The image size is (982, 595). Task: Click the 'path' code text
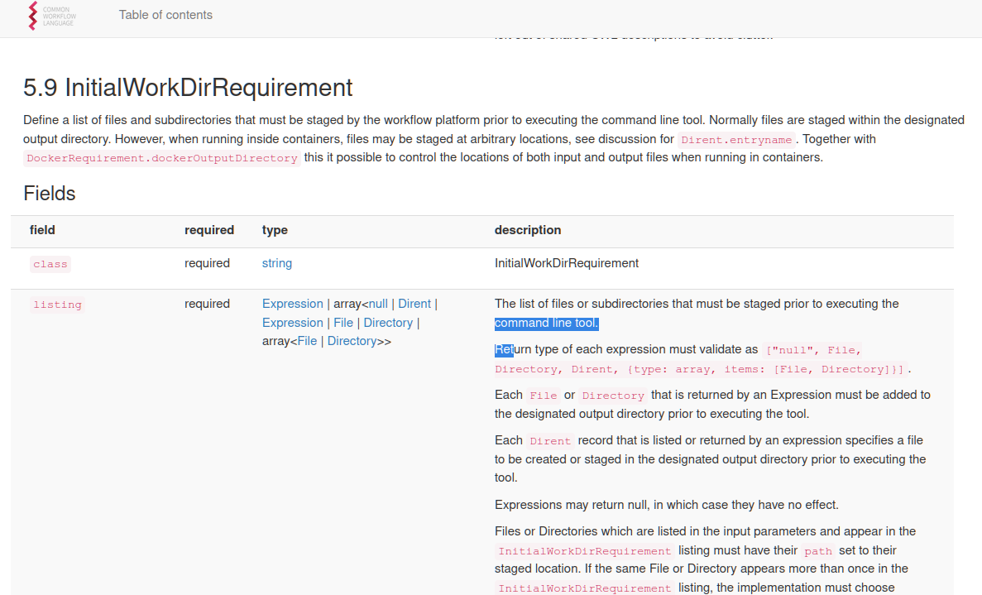point(818,551)
